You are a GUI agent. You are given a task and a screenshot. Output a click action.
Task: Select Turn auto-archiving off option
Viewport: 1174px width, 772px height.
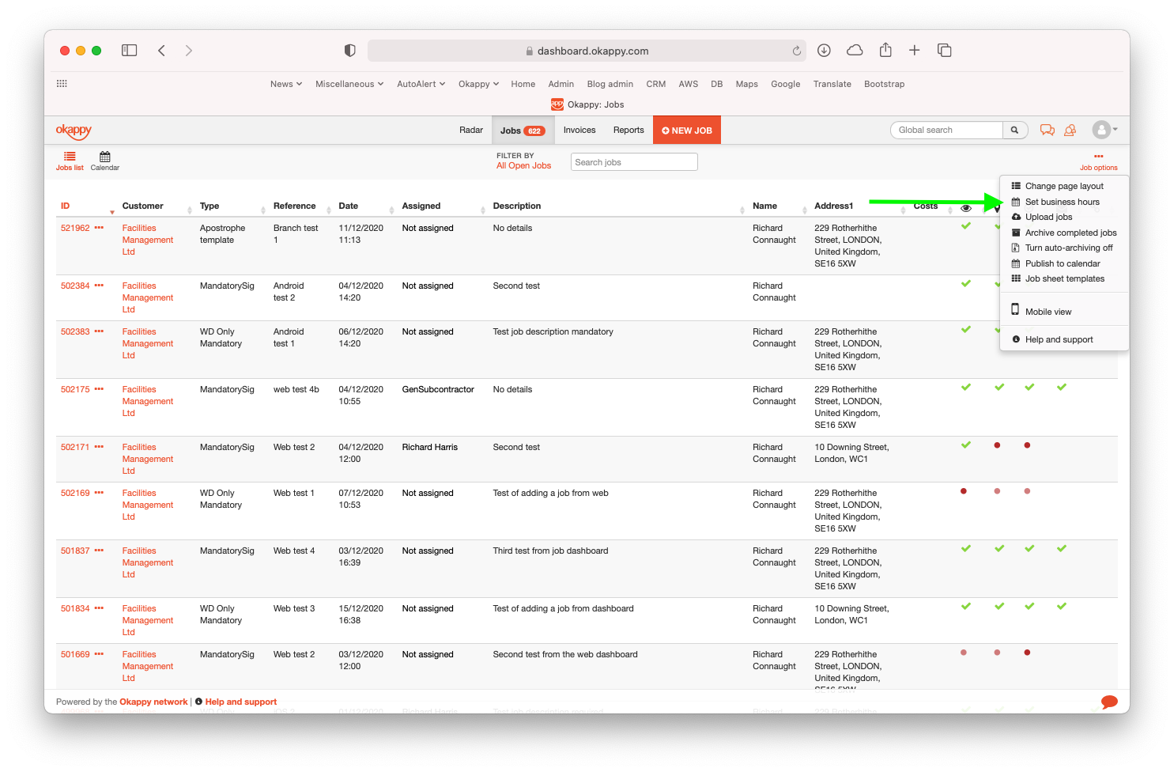point(1068,248)
